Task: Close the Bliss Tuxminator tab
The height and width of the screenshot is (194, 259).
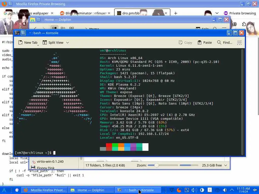Action: pos(109,13)
